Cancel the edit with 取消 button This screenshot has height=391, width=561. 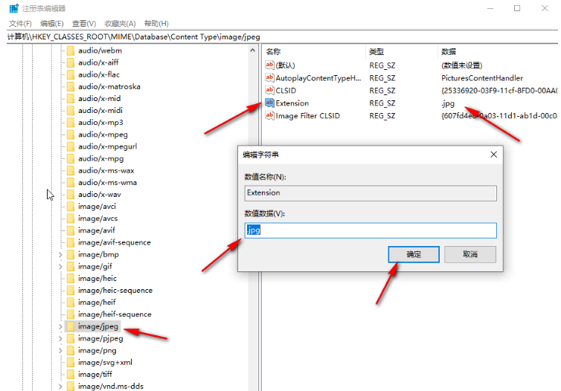pyautogui.click(x=470, y=254)
